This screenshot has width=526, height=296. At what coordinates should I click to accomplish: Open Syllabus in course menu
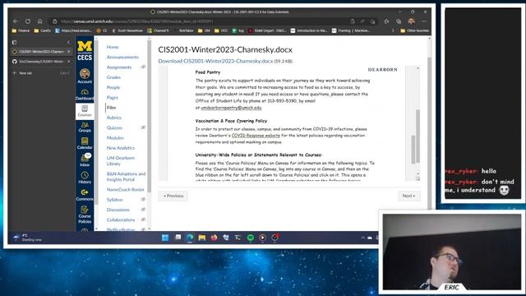coord(115,199)
